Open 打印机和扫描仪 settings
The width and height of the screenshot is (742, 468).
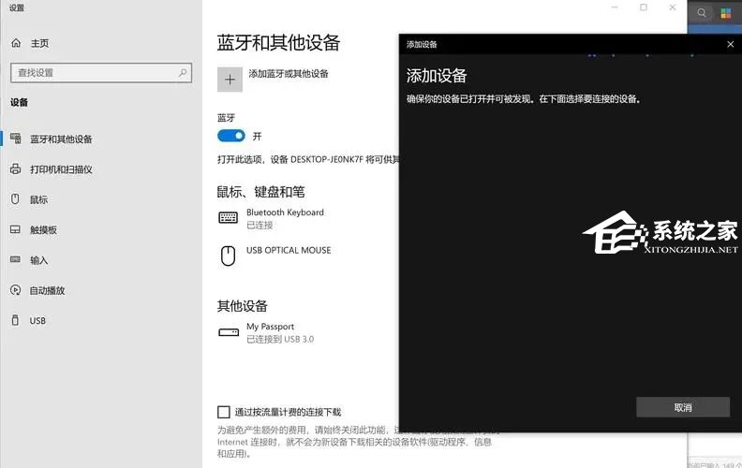pyautogui.click(x=61, y=169)
